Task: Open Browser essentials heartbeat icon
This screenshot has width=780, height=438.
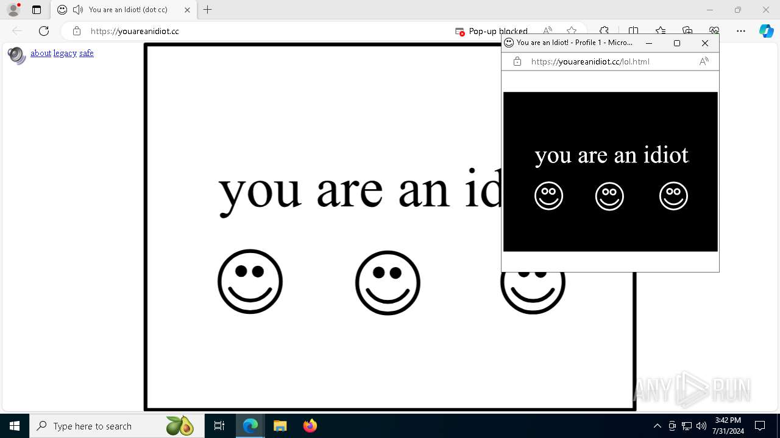Action: point(714,31)
